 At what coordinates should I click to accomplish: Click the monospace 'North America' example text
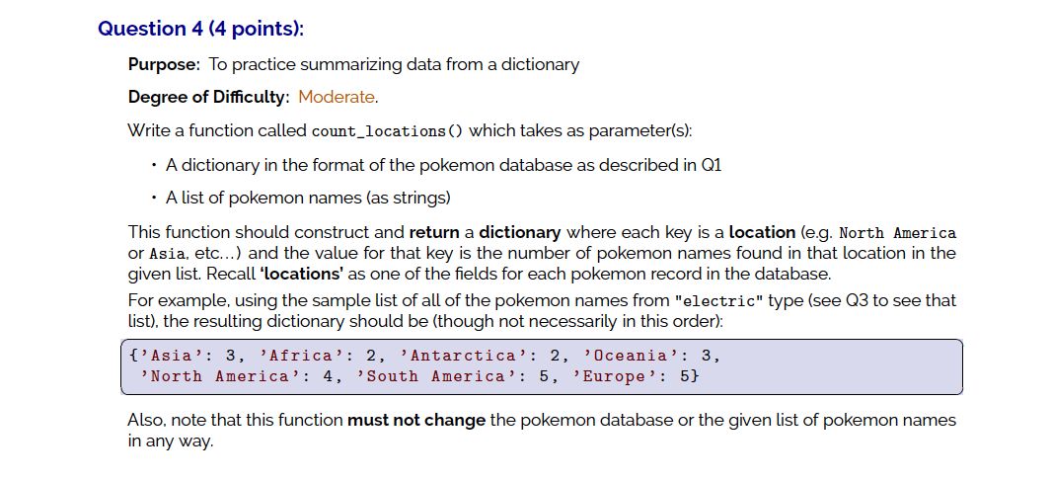click(x=898, y=234)
